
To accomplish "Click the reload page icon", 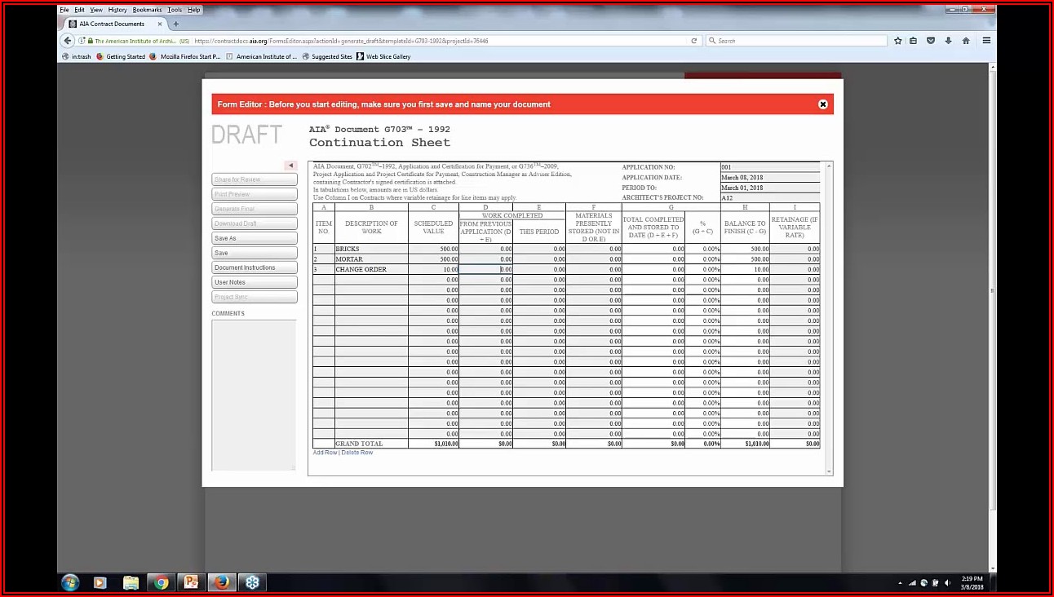I will (x=694, y=41).
